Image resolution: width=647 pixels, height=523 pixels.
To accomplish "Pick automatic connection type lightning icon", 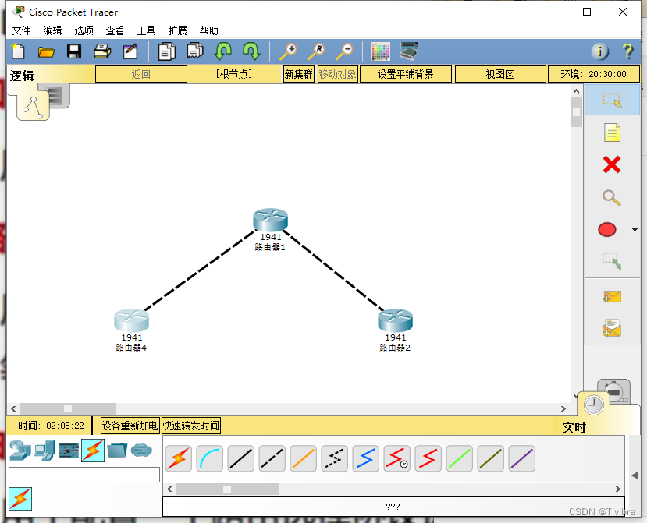I will pos(179,458).
